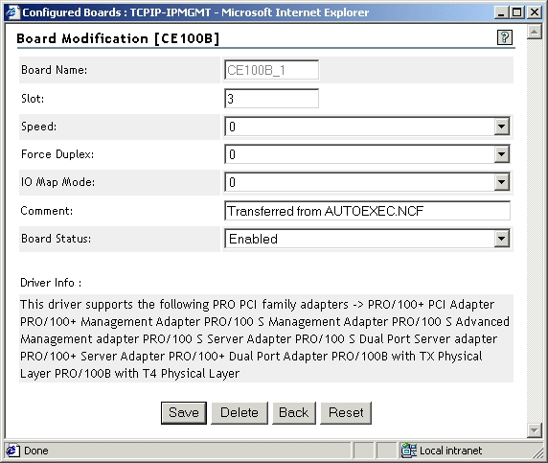548x463 pixels.
Task: Click the "Speed:" label
Action: pos(38,127)
